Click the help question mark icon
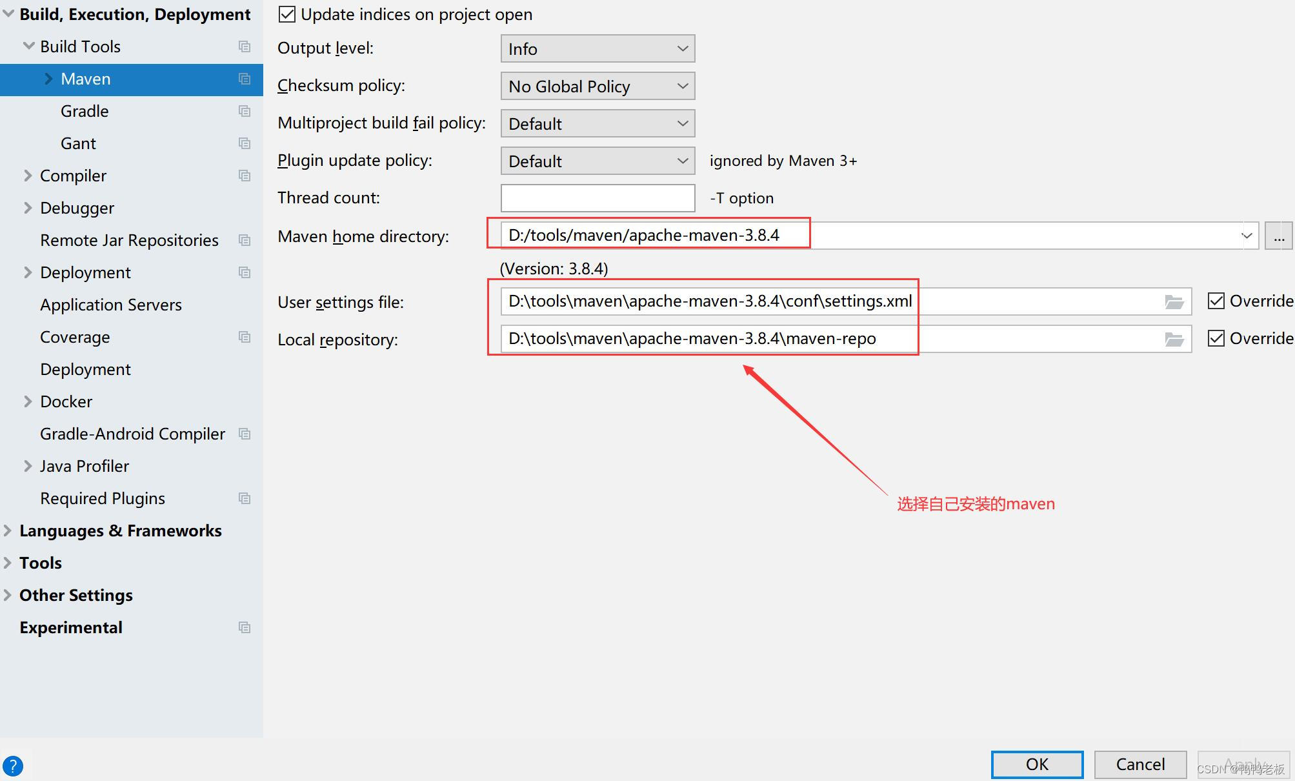 (x=13, y=766)
